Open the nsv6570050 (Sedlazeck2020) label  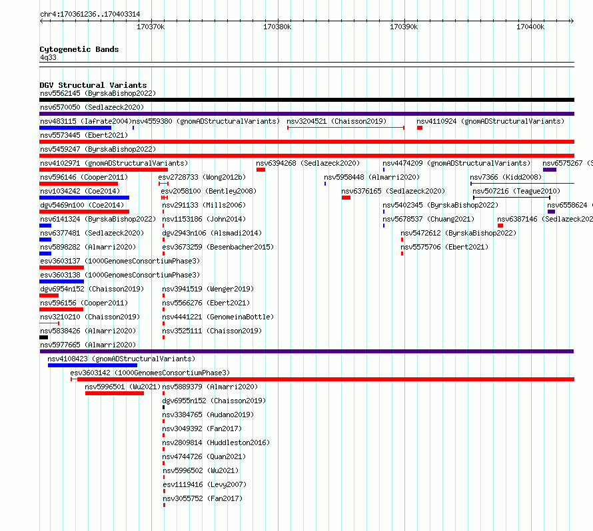coord(92,107)
